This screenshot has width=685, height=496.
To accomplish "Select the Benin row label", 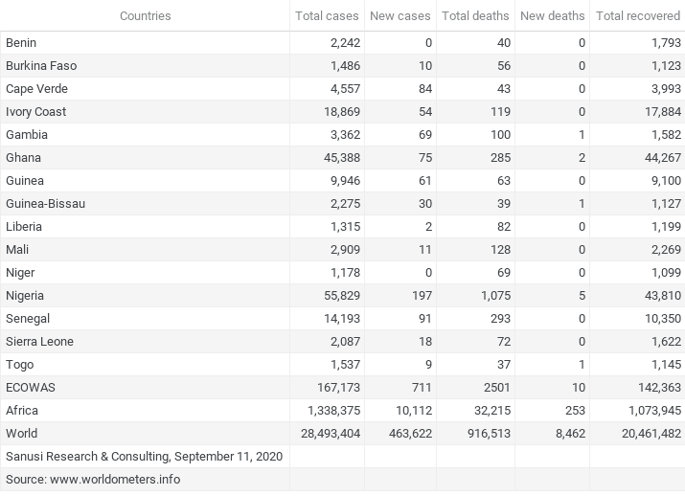I will [x=21, y=43].
